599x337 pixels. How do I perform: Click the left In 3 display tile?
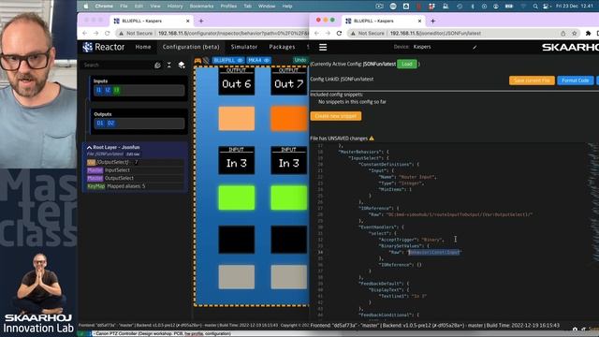pos(237,160)
